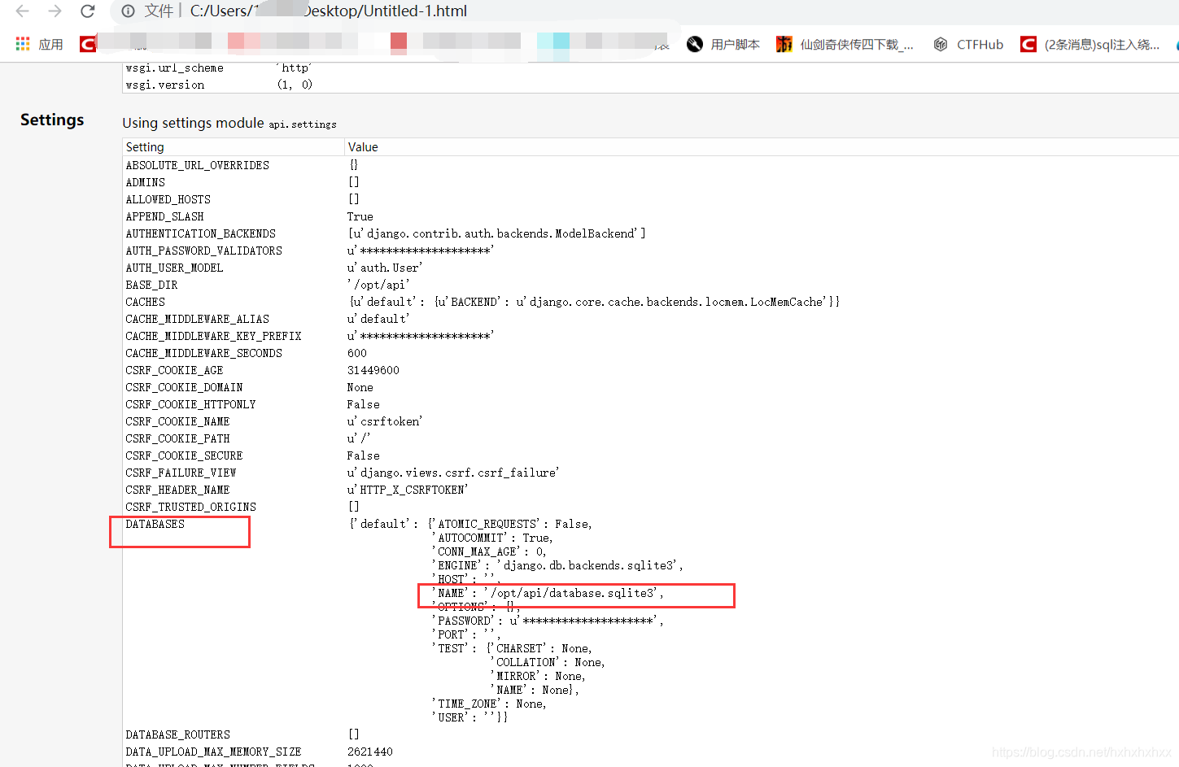Select the APPEND_SLASH setting name
Image resolution: width=1179 pixels, height=767 pixels.
pyautogui.click(x=164, y=216)
